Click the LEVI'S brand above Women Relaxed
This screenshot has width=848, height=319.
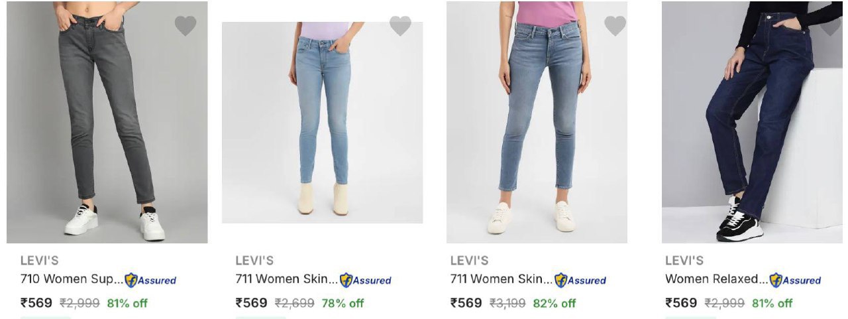684,261
